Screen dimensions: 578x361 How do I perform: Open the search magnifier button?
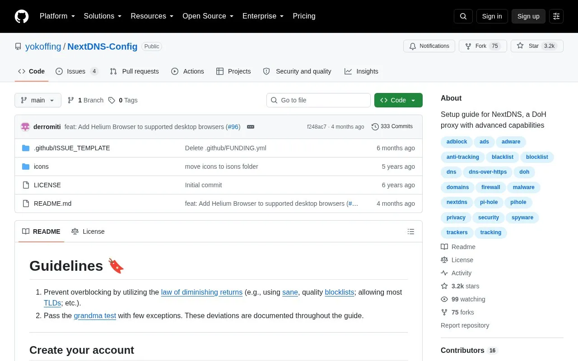click(x=463, y=16)
